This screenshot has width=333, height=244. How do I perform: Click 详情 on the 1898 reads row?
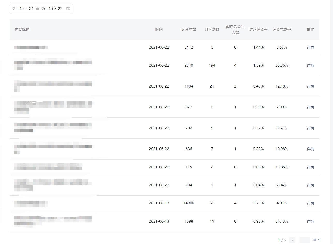point(311,221)
